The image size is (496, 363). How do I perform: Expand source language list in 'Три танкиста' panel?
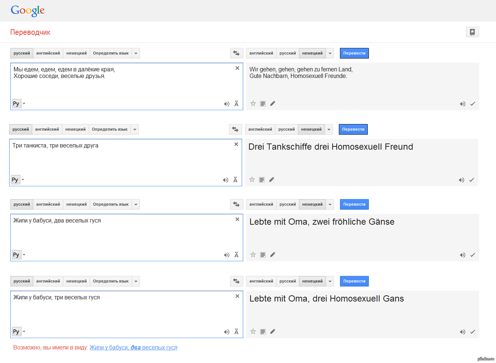[x=135, y=130]
